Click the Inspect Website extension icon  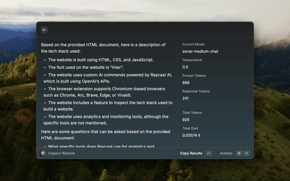tap(43, 153)
